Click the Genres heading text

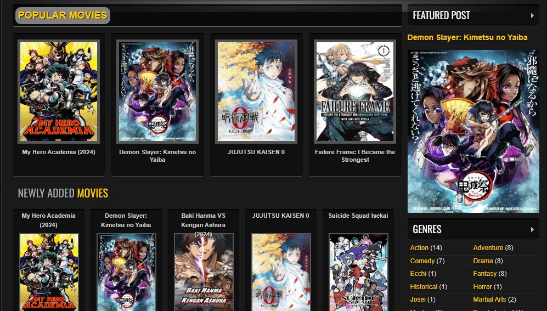427,229
